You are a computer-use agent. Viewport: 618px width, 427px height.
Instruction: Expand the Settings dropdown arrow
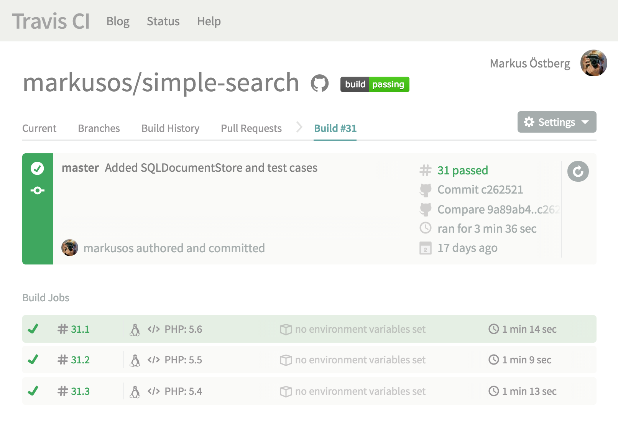(585, 122)
